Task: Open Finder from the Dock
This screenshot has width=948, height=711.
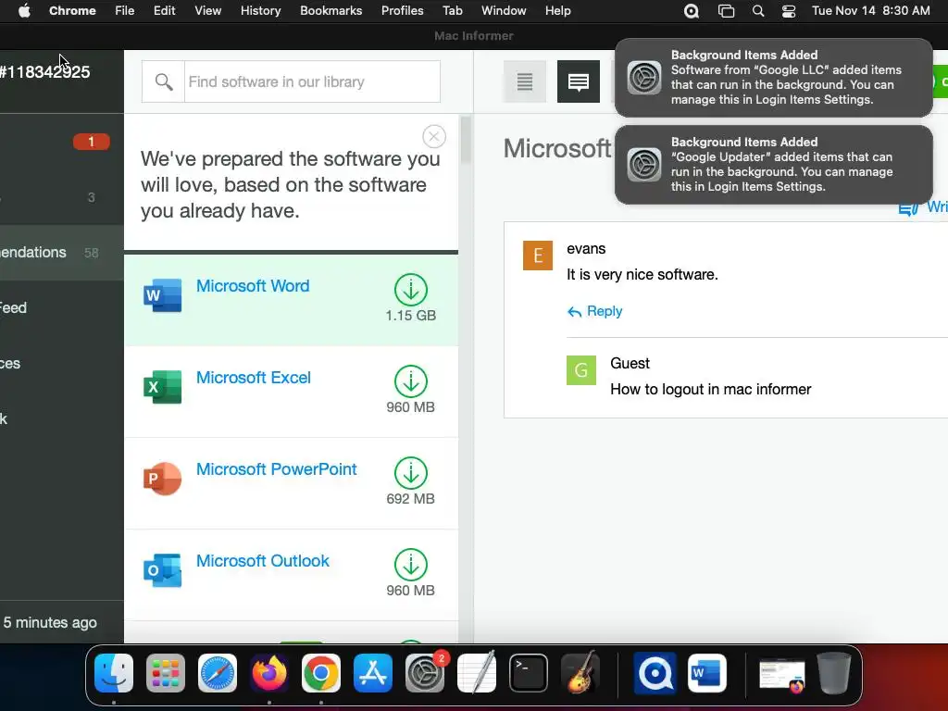Action: click(114, 673)
